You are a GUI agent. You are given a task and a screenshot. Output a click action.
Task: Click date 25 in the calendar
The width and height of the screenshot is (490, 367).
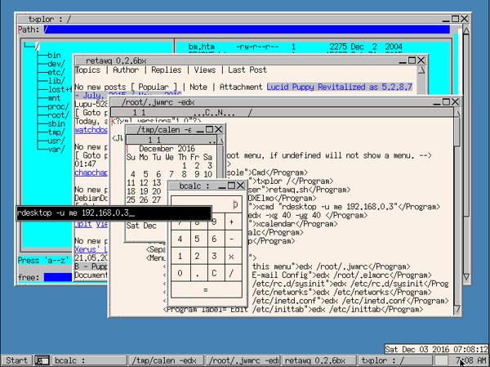pyautogui.click(x=131, y=199)
